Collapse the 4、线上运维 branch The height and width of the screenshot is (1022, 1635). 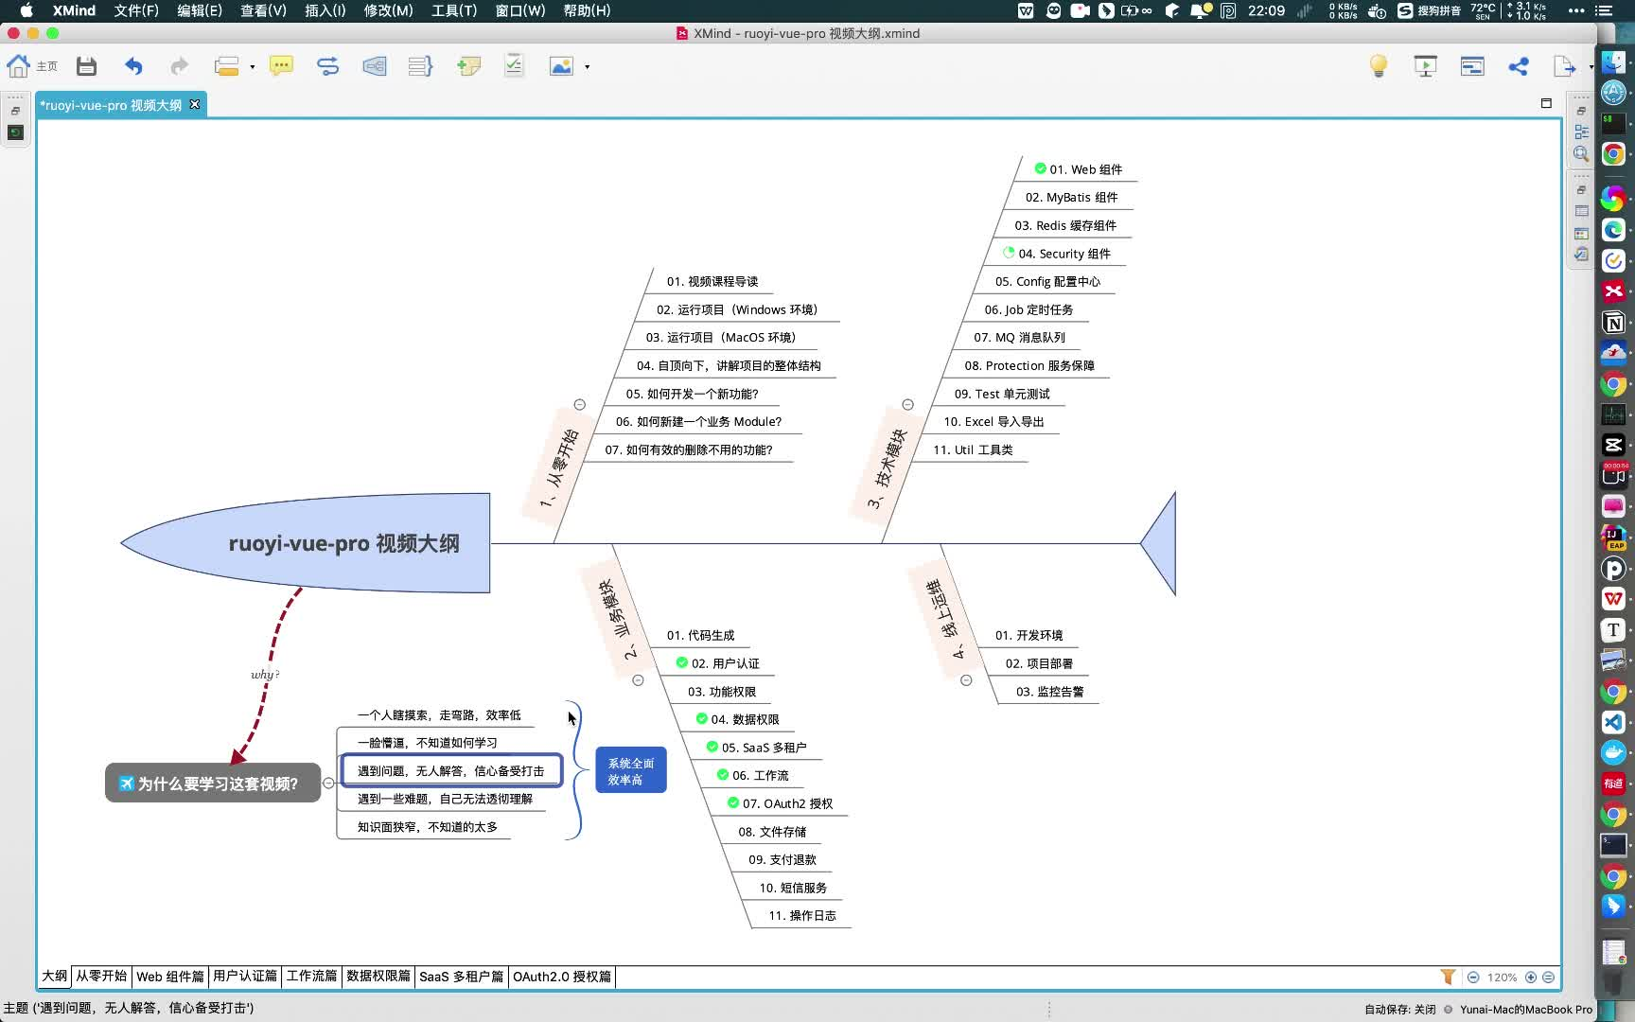[x=966, y=680]
